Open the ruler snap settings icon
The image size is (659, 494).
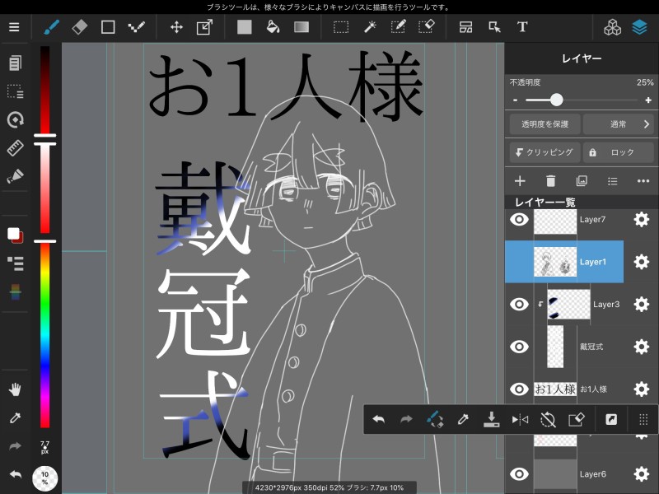(x=15, y=148)
